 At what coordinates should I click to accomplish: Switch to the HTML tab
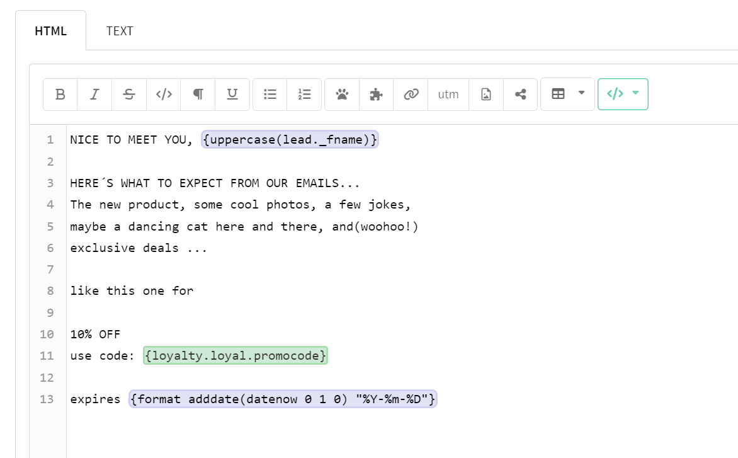(x=51, y=31)
